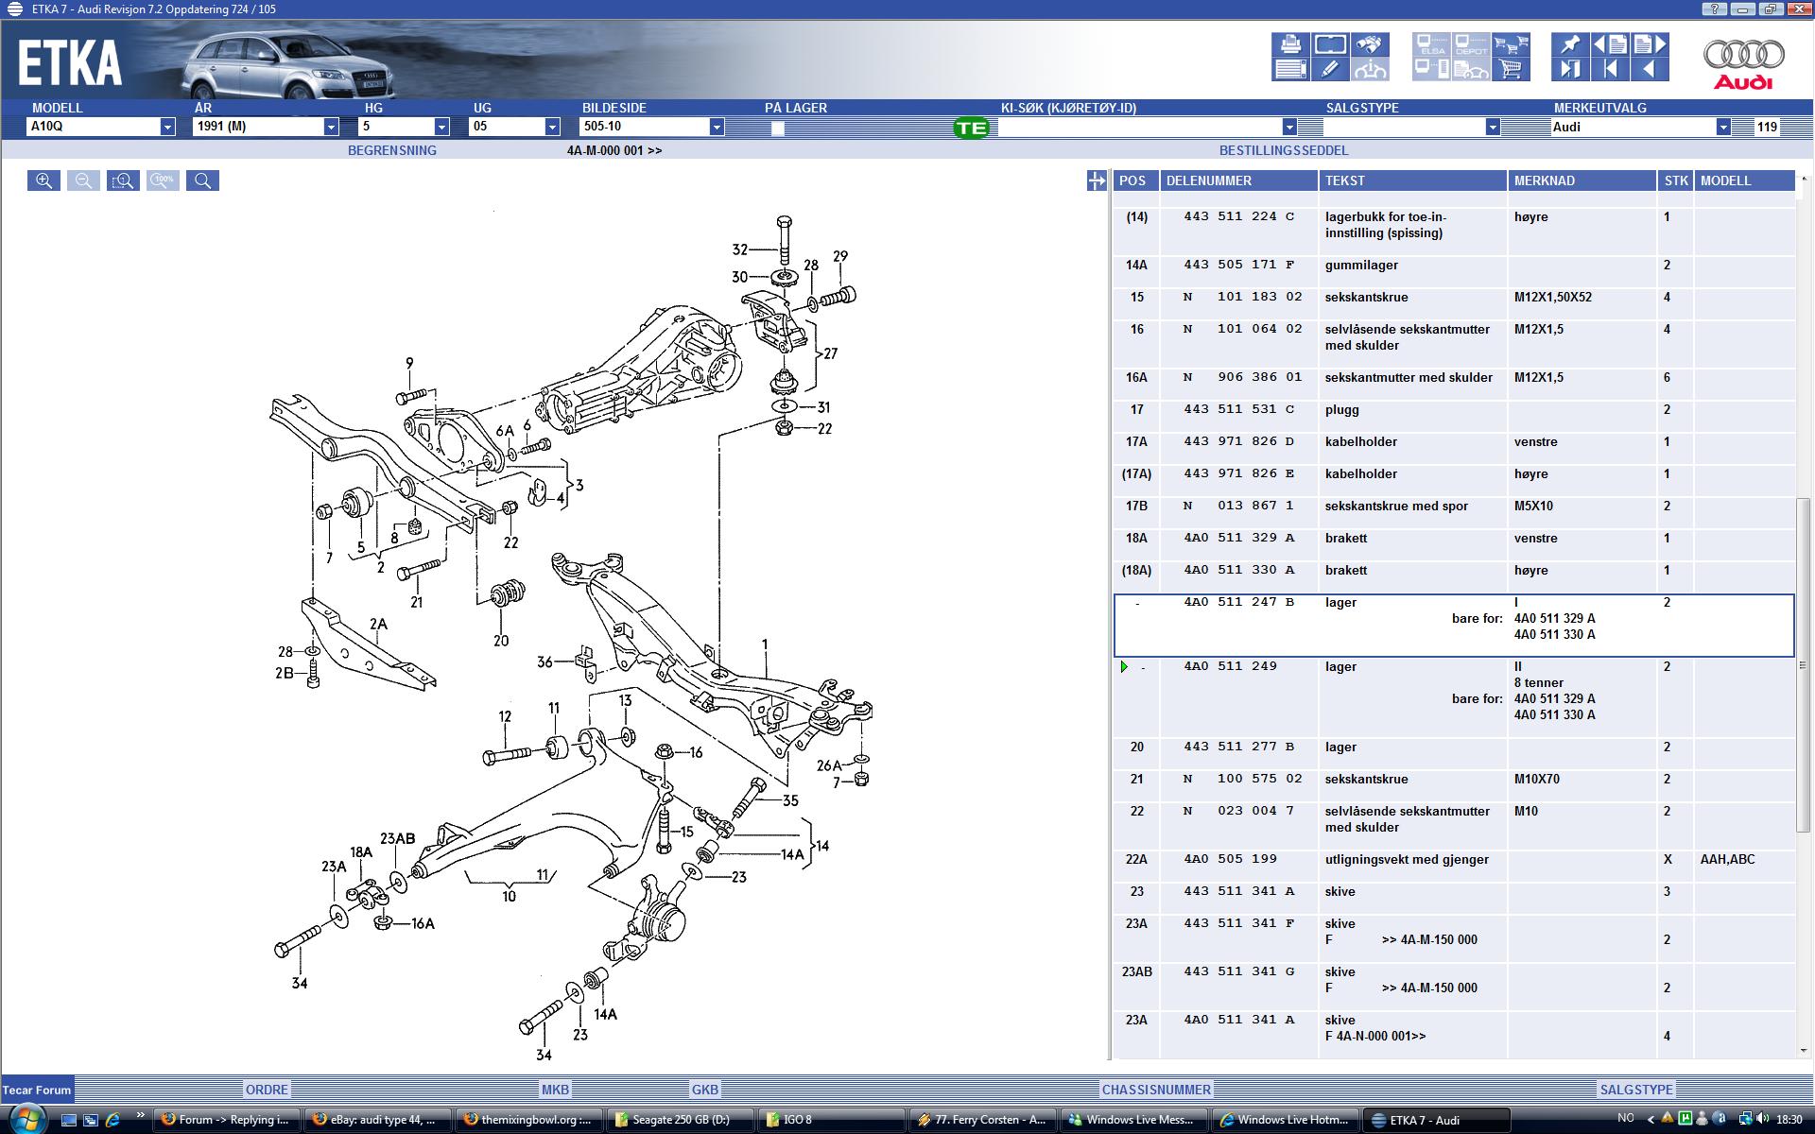Viewport: 1815px width, 1134px height.
Task: Click the green TE badge
Action: [x=971, y=128]
